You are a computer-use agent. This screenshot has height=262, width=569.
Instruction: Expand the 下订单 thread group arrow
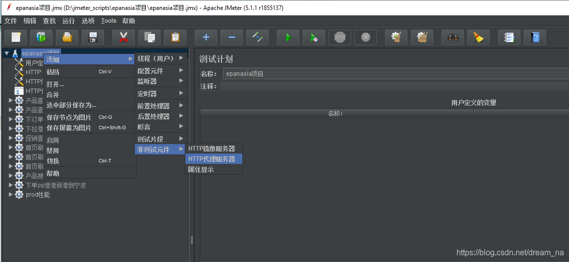(x=10, y=119)
